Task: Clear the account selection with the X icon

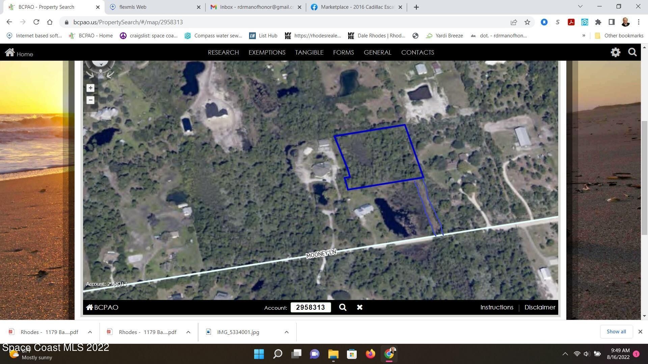Action: (359, 307)
